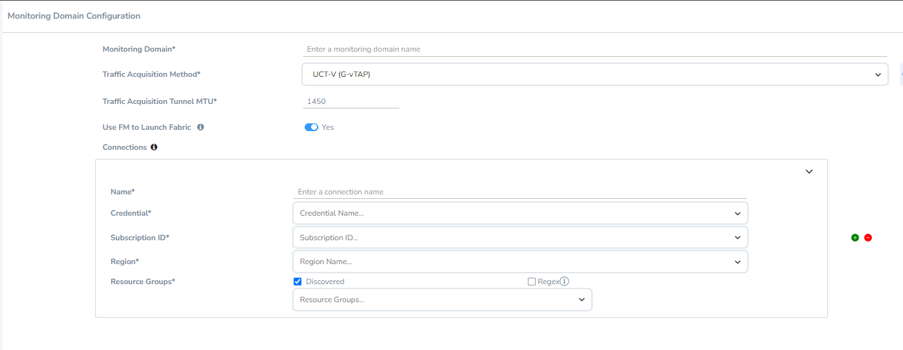Click the Monitoring Domain Configuration heading
This screenshot has height=350, width=903.
(x=74, y=15)
